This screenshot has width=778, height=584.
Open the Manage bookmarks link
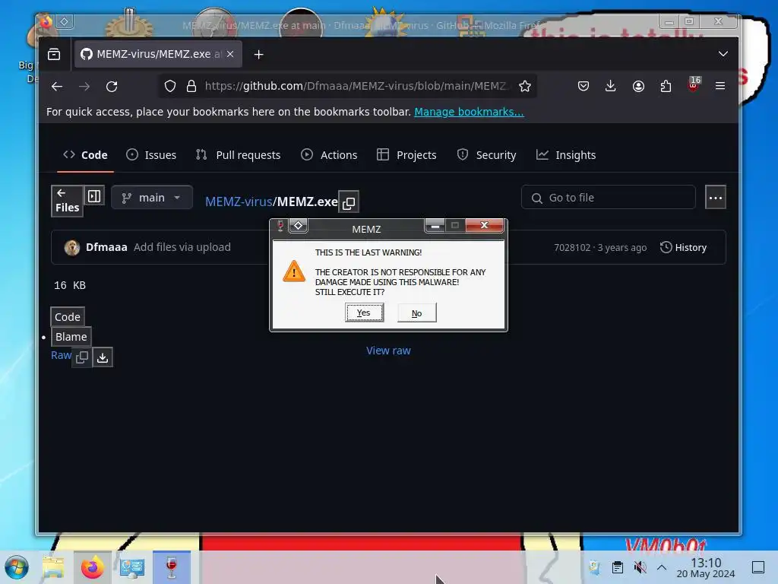point(469,112)
